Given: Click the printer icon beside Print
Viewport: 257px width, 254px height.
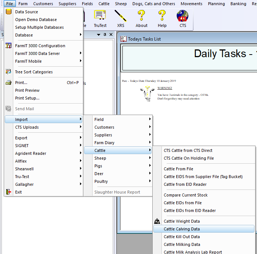Looking at the screenshot, I should pos(8,83).
